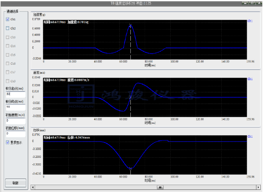Uncheck the Ch1 channel checkbox

tap(8, 19)
